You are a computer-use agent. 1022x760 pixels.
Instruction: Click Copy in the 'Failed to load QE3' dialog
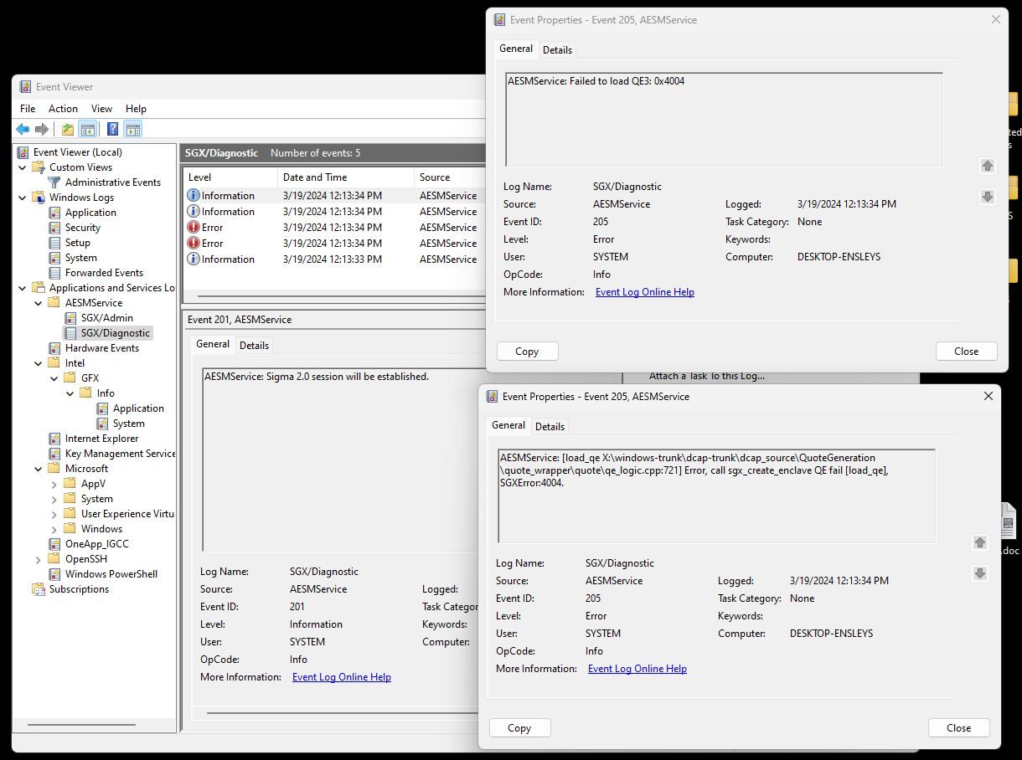[527, 352]
